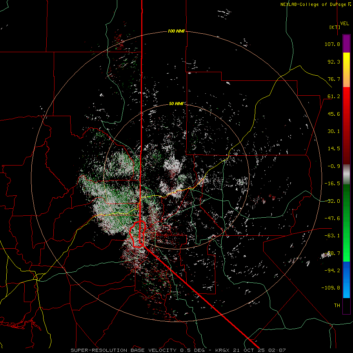This screenshot has height=353, width=353.
Task: Click the 61.2 velocity scale label
Action: click(334, 96)
